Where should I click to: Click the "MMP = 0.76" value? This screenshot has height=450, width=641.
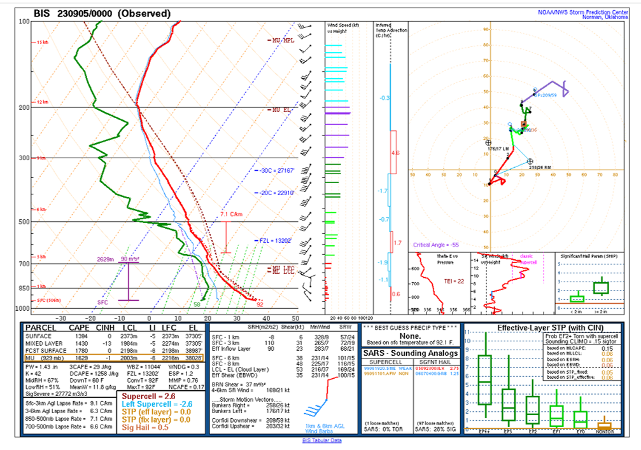183,381
